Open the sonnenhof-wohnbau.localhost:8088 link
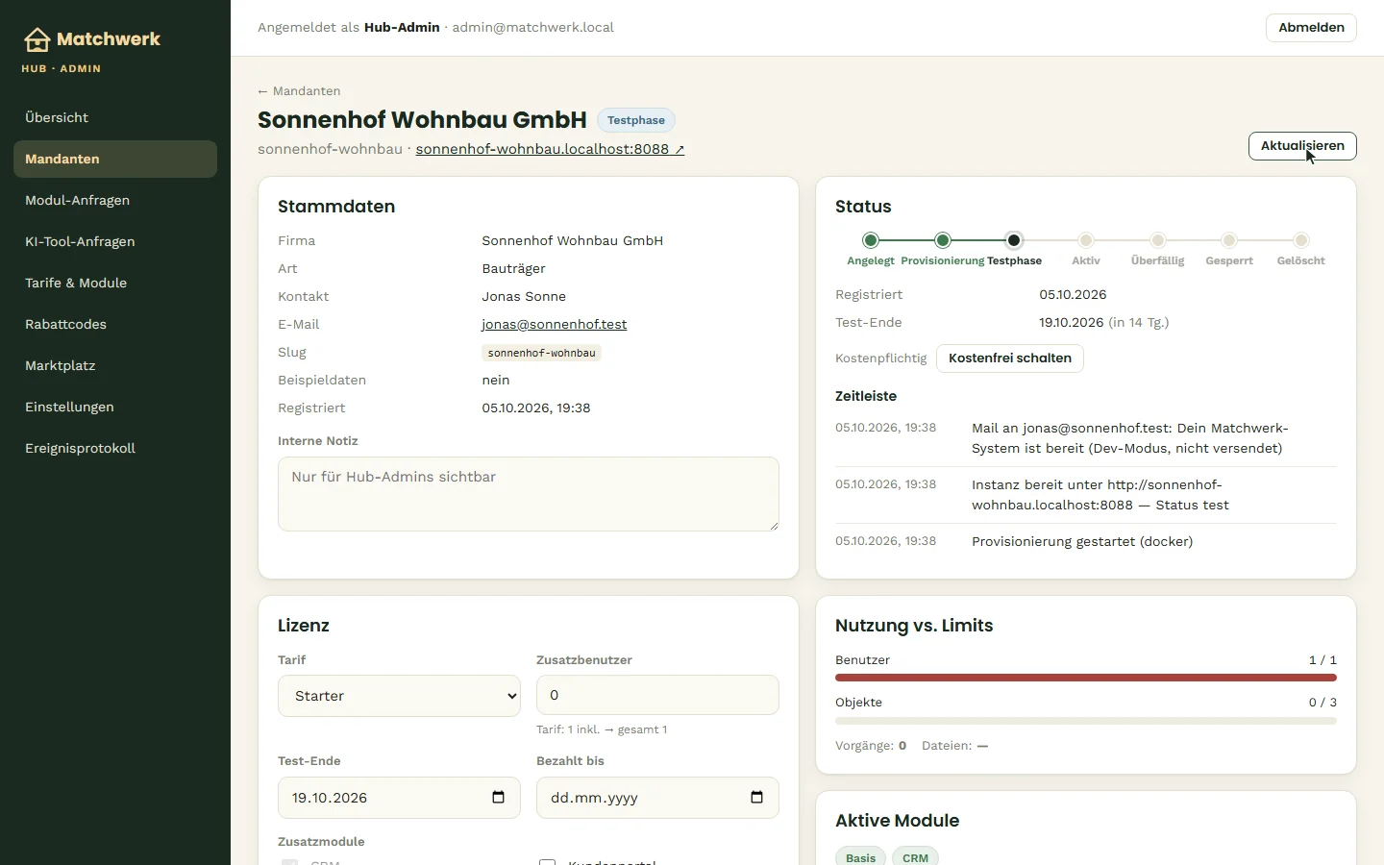 tap(550, 149)
